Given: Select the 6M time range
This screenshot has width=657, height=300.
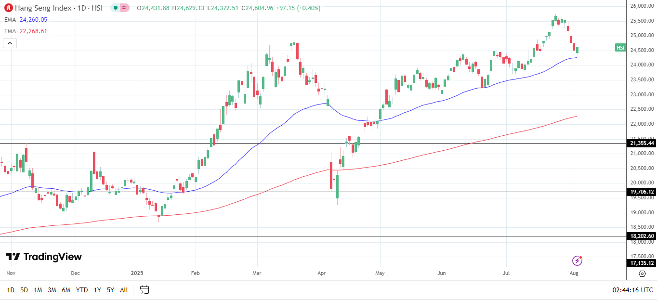Looking at the screenshot, I should [x=66, y=290].
